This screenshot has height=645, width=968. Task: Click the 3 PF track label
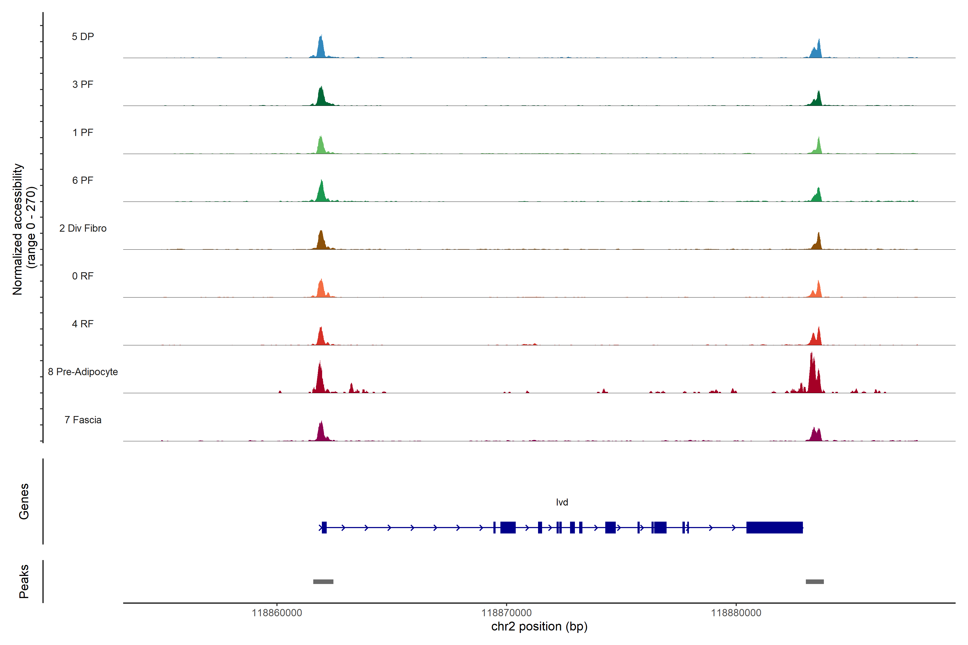[83, 84]
